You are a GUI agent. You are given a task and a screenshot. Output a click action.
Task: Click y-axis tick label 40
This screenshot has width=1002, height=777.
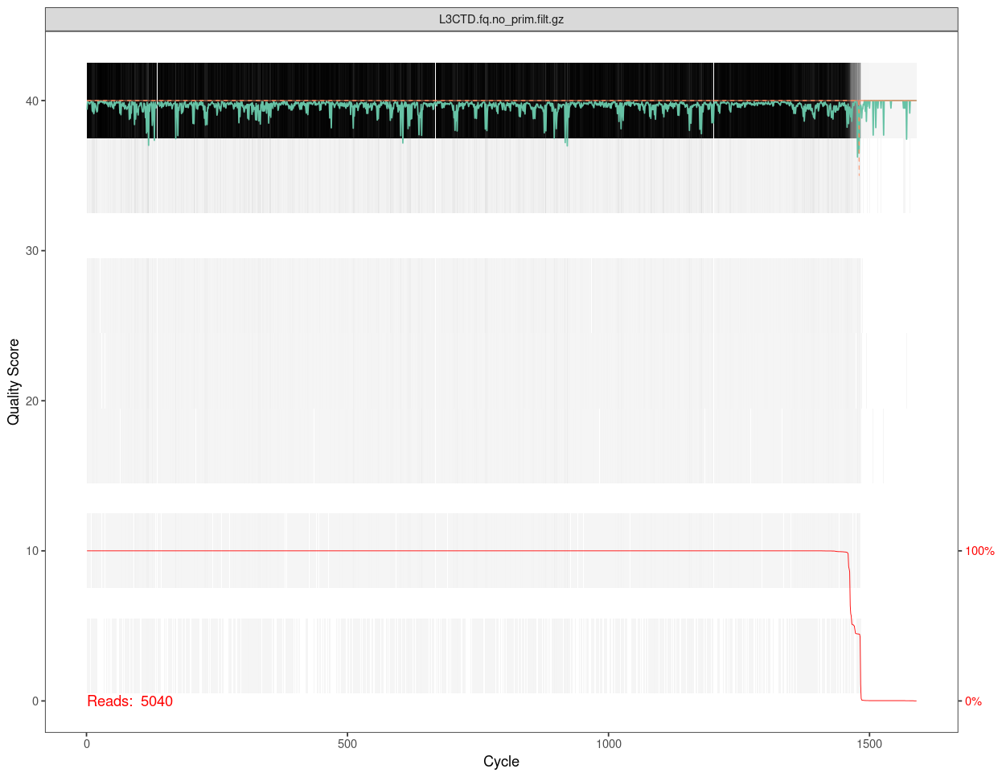pyautogui.click(x=32, y=101)
